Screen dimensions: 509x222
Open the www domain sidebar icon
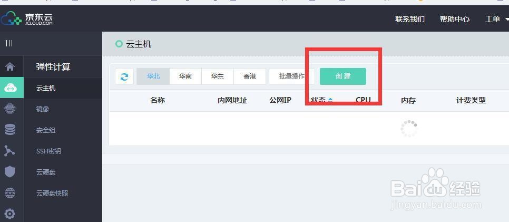click(x=10, y=193)
